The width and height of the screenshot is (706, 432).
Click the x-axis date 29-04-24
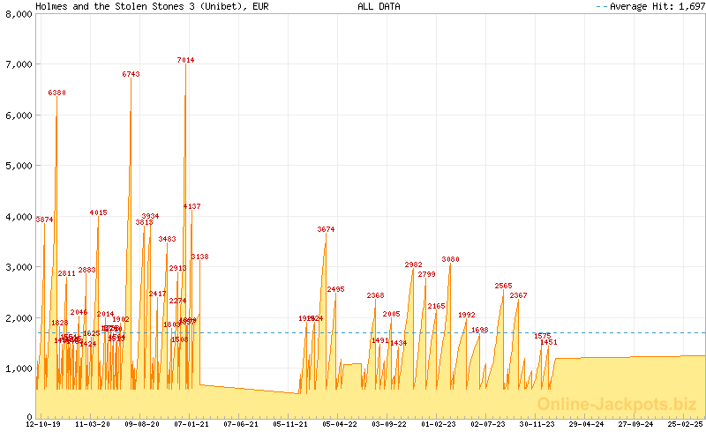click(586, 424)
